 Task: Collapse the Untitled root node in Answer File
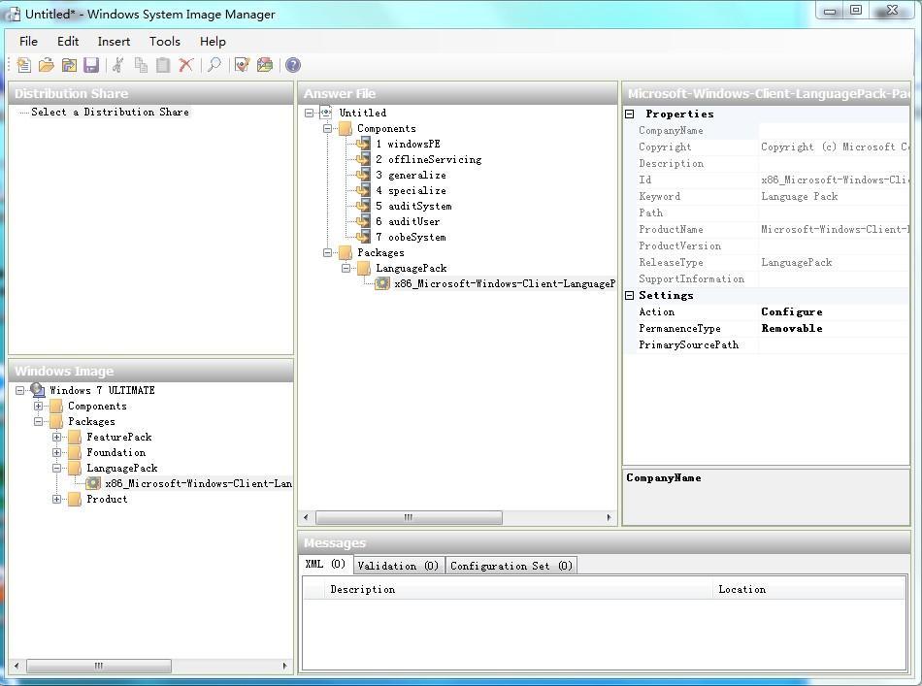310,113
